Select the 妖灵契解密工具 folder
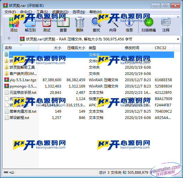 pos(22,67)
